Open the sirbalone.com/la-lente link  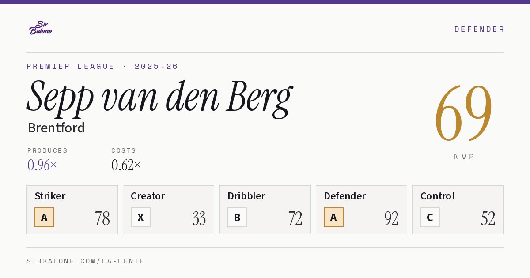(86, 261)
